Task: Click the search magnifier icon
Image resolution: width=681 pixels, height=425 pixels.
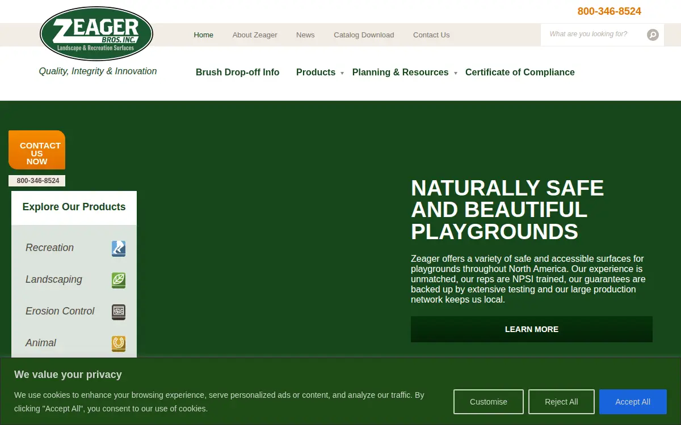Action: [653, 35]
